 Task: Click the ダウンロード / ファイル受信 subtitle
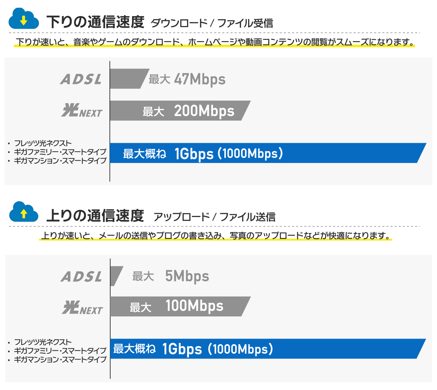[x=212, y=23]
